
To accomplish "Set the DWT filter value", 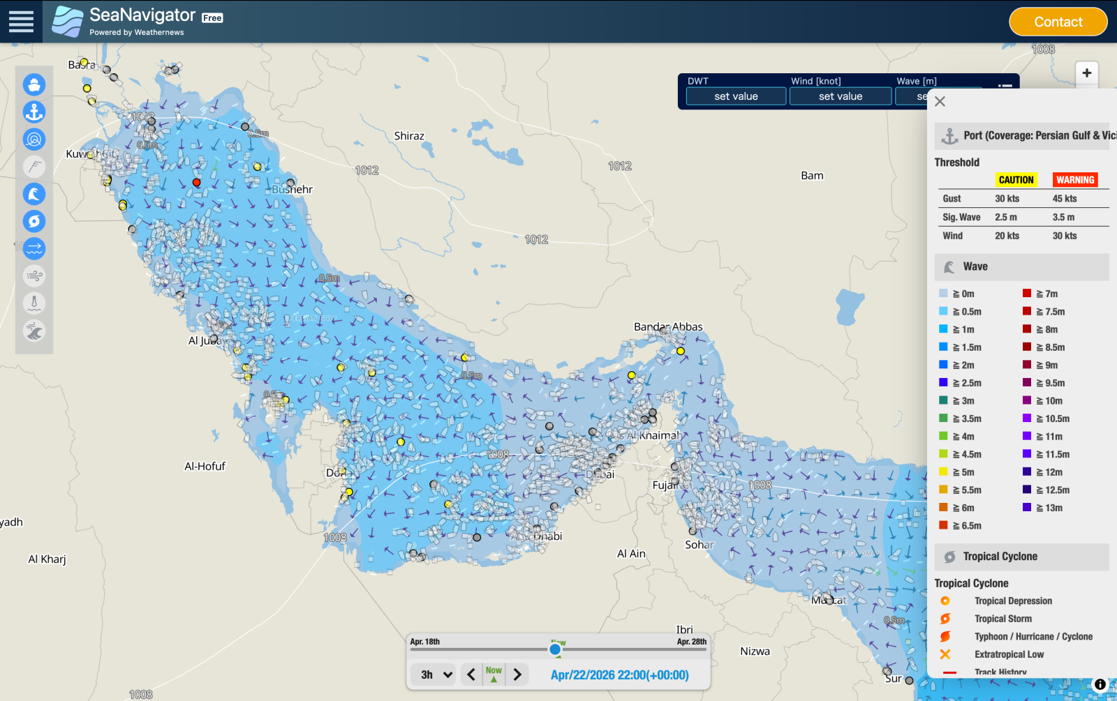I will tap(736, 96).
